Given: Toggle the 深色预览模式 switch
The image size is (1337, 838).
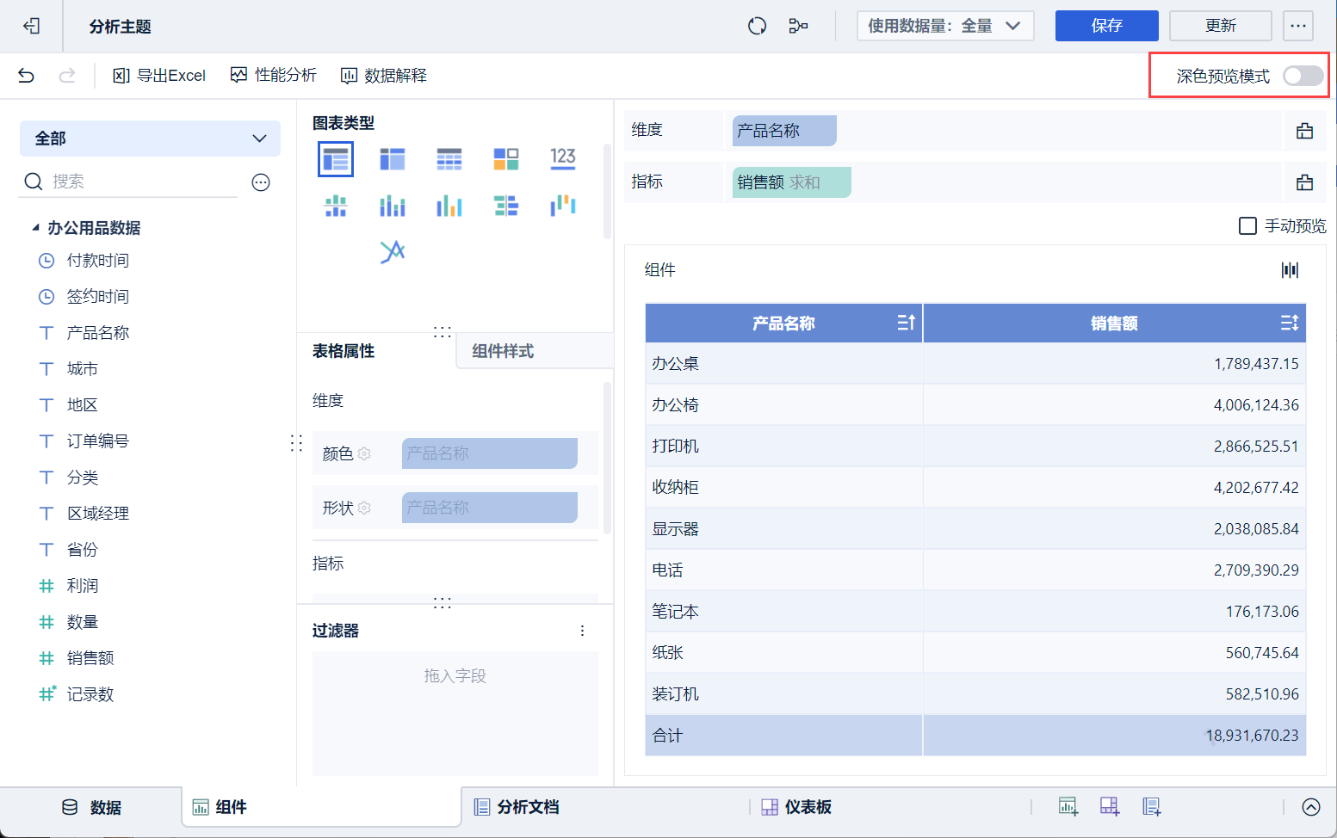Looking at the screenshot, I should 1303,76.
